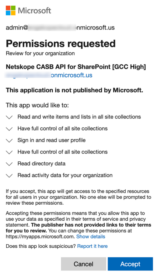Click the Sign in and read user profile label
This screenshot has width=159, height=275.
51,140
